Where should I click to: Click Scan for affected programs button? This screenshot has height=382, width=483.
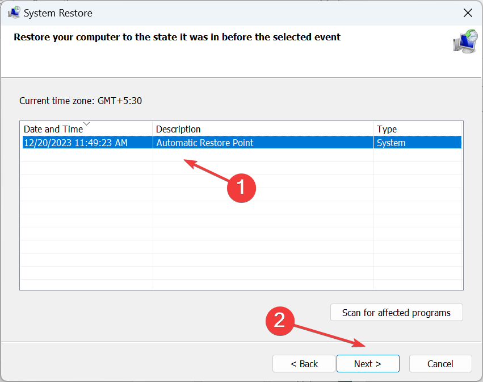[396, 313]
